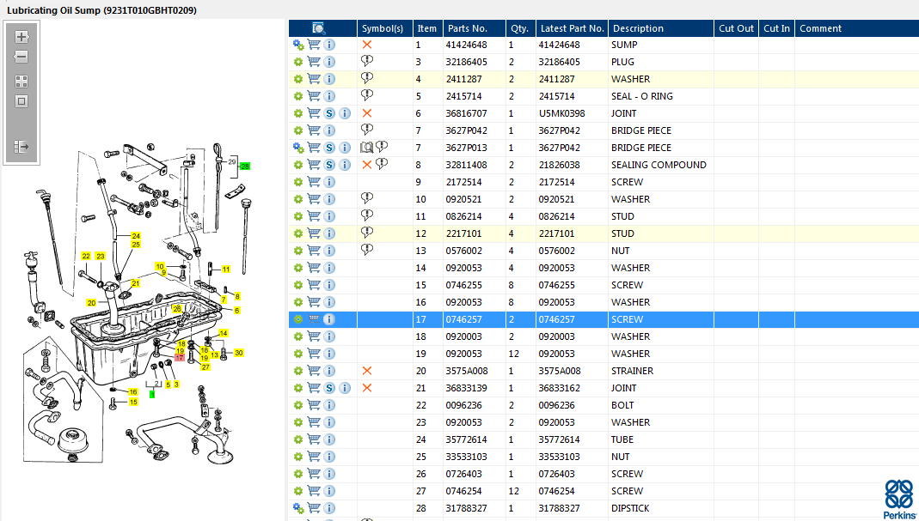Zoom out of the parts diagram

point(21,58)
